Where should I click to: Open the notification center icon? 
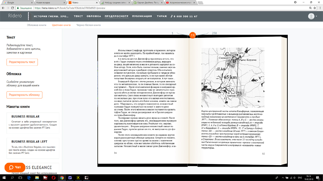tap(318, 178)
